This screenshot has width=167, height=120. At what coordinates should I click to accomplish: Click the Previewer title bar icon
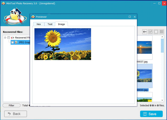[x=33, y=17]
